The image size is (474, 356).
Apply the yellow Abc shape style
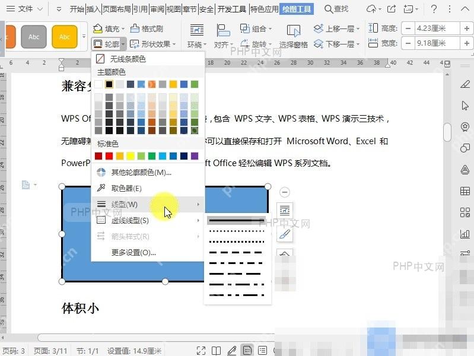tap(65, 37)
